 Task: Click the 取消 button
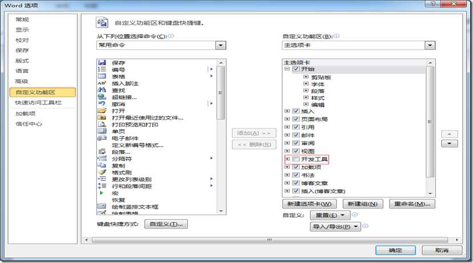(442, 250)
